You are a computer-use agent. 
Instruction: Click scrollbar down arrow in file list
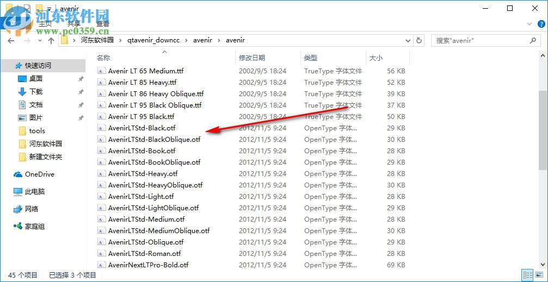pyautogui.click(x=543, y=264)
